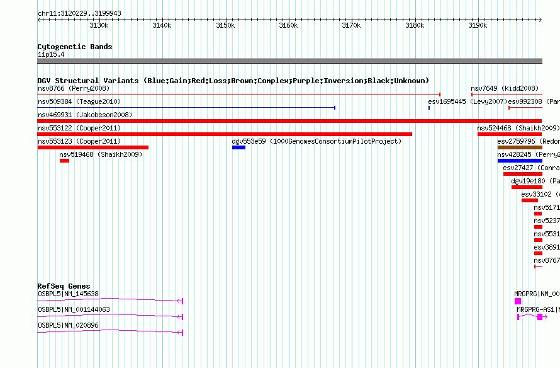Select the dgv553e59 blue gain bar

[238, 147]
